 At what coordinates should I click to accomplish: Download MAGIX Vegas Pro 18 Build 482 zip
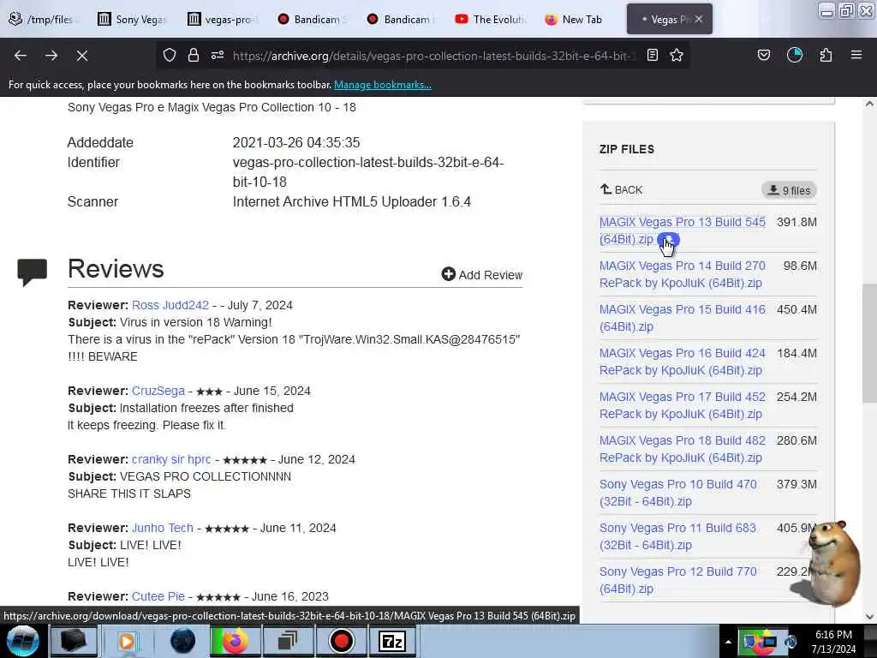pos(682,449)
